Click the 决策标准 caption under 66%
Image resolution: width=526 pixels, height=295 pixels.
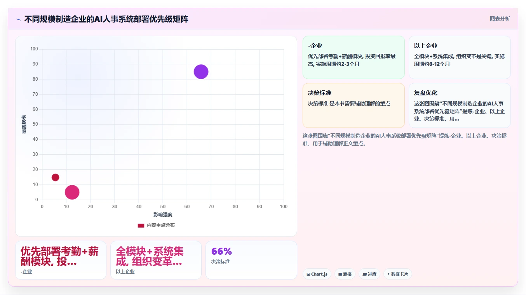(220, 262)
